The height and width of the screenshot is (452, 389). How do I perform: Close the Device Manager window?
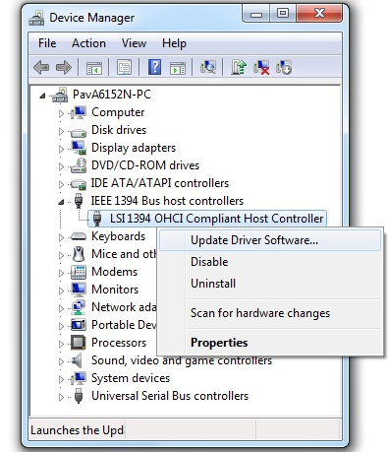pos(319,14)
